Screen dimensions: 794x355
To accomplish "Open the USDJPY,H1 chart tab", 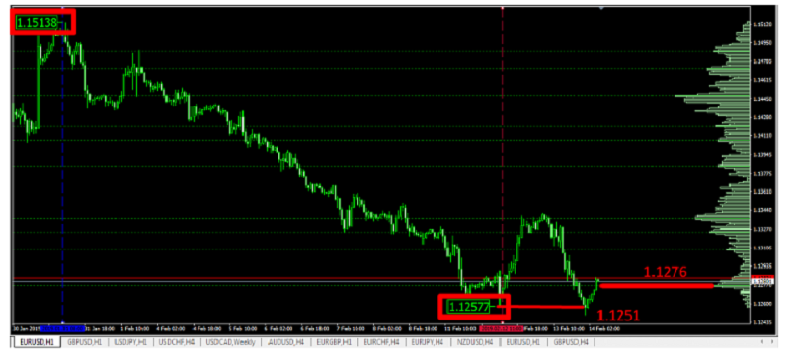I will point(130,342).
